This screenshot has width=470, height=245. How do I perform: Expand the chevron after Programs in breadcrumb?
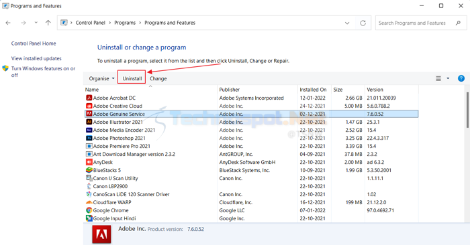click(140, 23)
